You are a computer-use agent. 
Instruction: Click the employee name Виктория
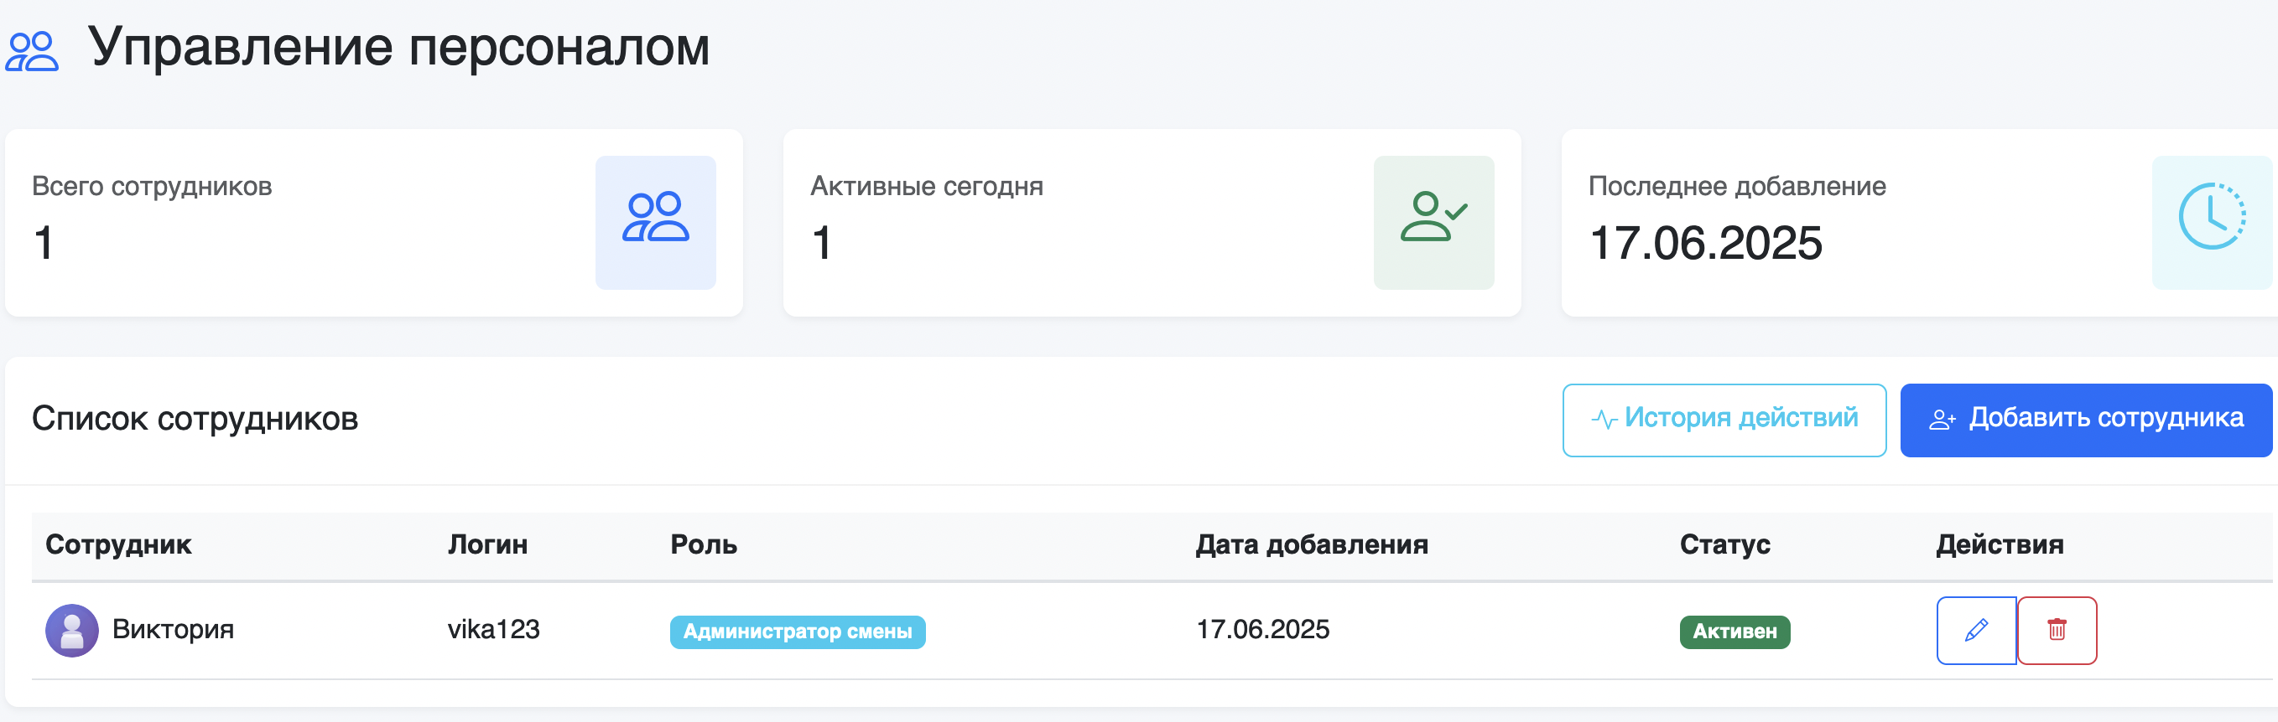174,629
